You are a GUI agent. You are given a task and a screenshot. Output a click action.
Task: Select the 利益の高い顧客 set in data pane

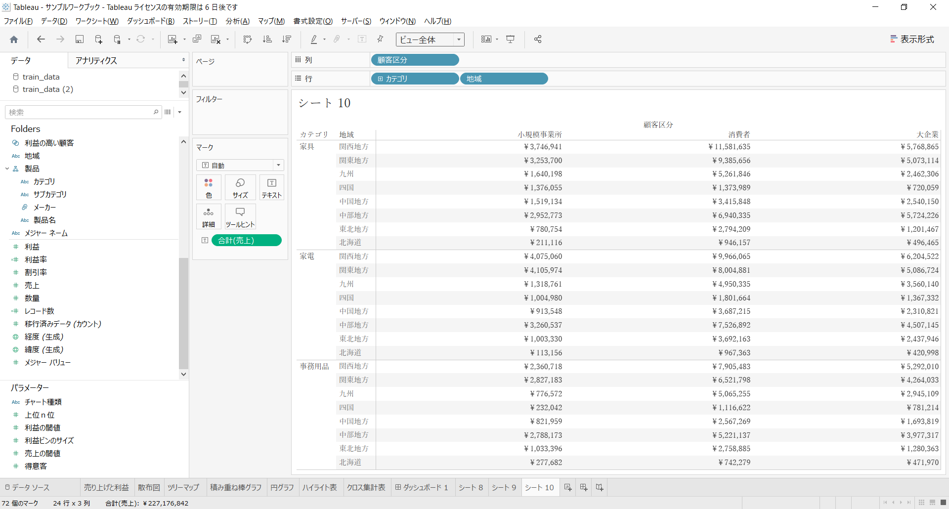click(49, 143)
